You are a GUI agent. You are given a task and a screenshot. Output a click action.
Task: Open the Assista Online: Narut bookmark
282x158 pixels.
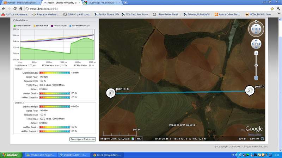tap(228, 14)
